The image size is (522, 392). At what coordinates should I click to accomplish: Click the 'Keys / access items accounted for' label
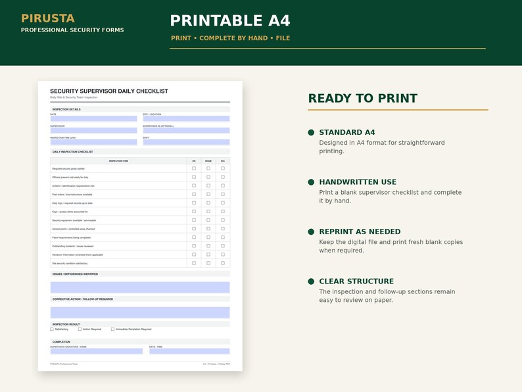(70, 212)
